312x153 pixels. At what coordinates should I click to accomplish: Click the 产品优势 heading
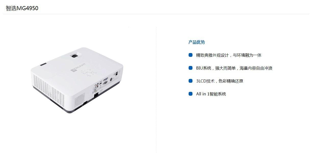pyautogui.click(x=197, y=42)
